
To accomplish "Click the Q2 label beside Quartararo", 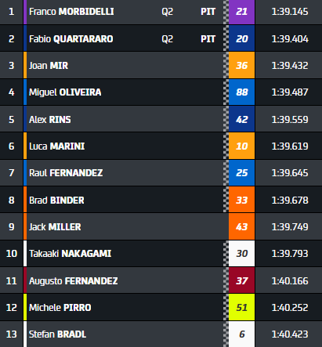I will [x=167, y=39].
